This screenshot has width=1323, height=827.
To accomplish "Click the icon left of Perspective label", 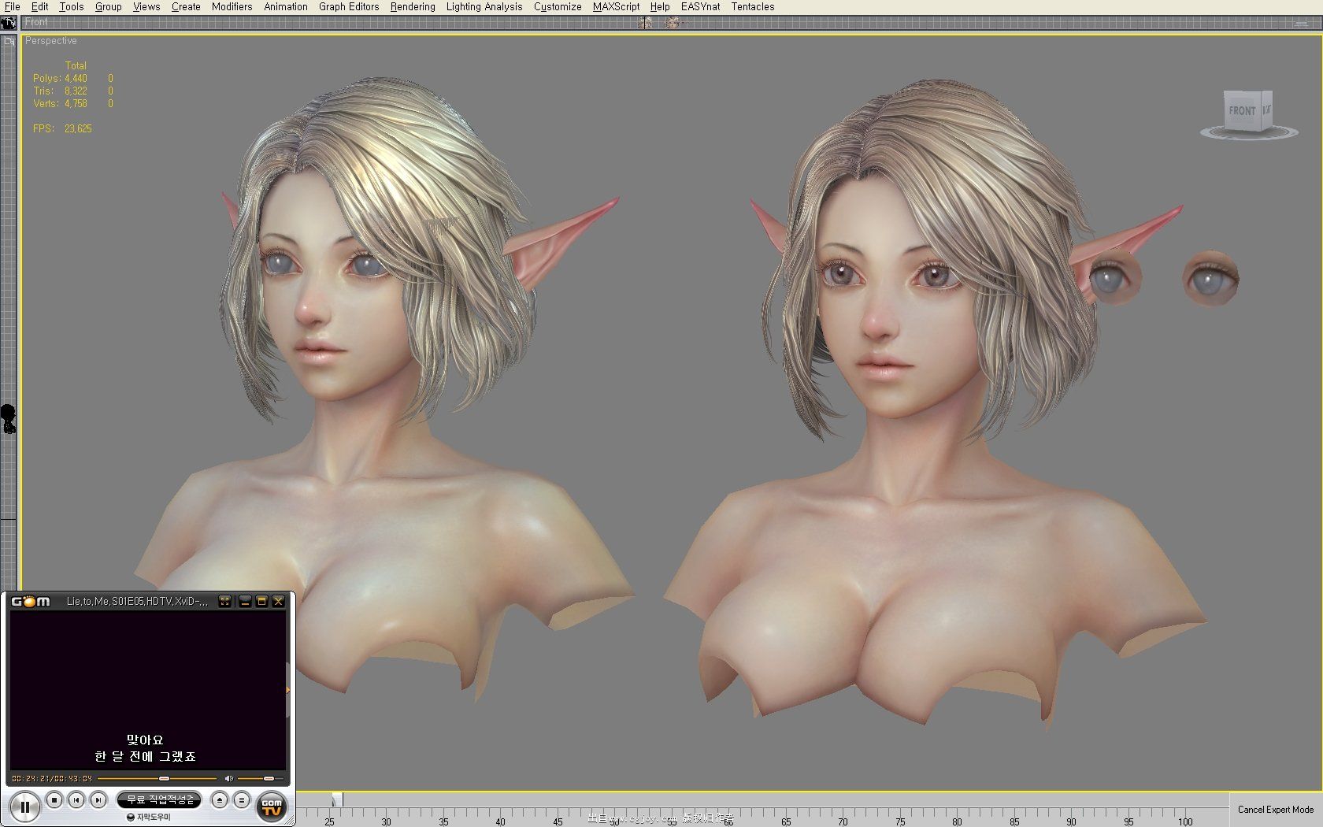I will (9, 41).
